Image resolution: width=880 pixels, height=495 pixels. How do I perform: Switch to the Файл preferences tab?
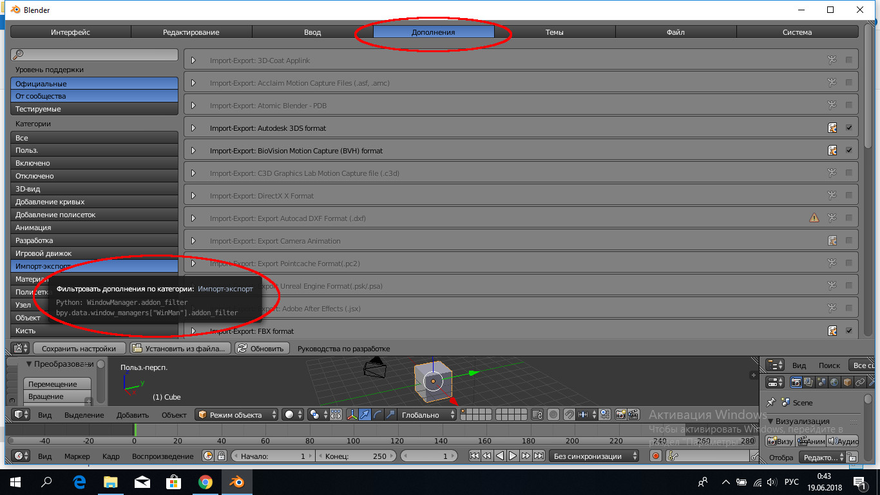click(x=676, y=32)
